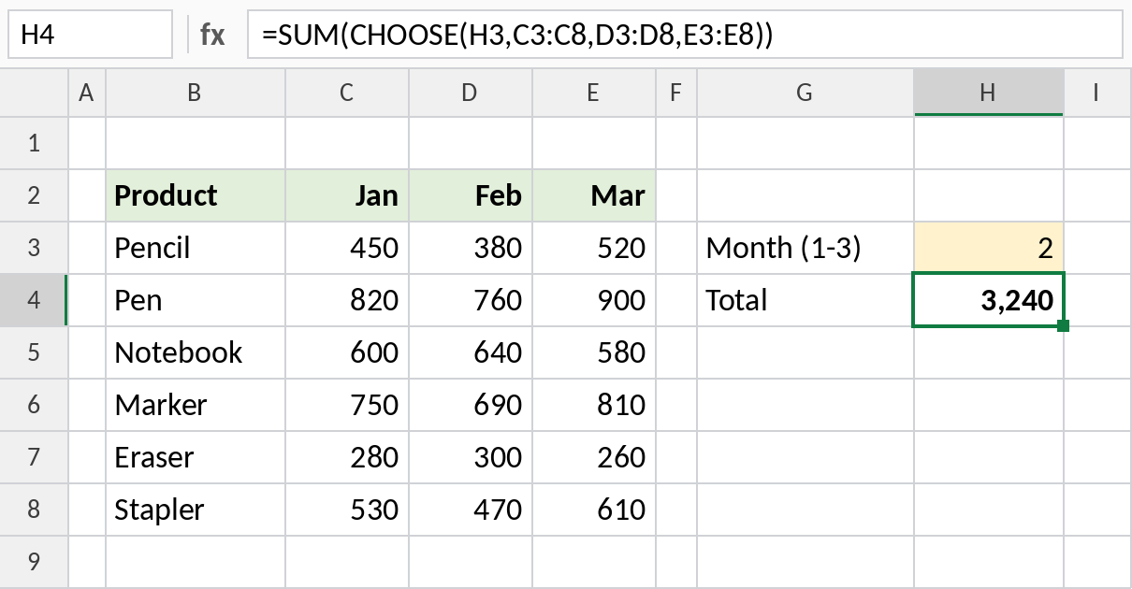Viewport: 1132px width, 589px height.
Task: Click the Name Box showing H4
Action: click(91, 36)
